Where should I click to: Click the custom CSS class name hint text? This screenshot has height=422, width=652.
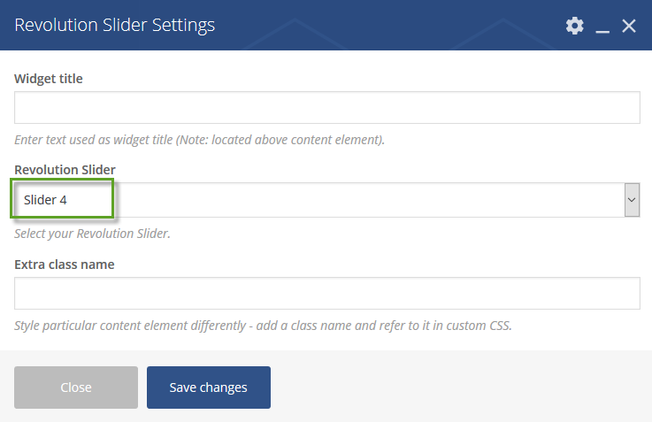(x=263, y=326)
